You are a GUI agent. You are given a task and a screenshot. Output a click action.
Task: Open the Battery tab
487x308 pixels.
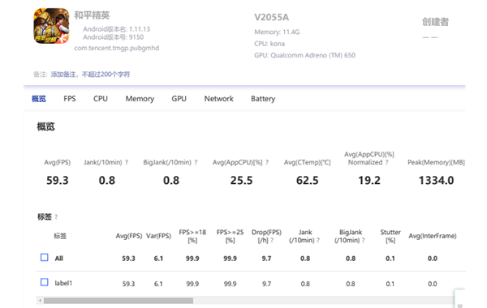[x=263, y=99]
